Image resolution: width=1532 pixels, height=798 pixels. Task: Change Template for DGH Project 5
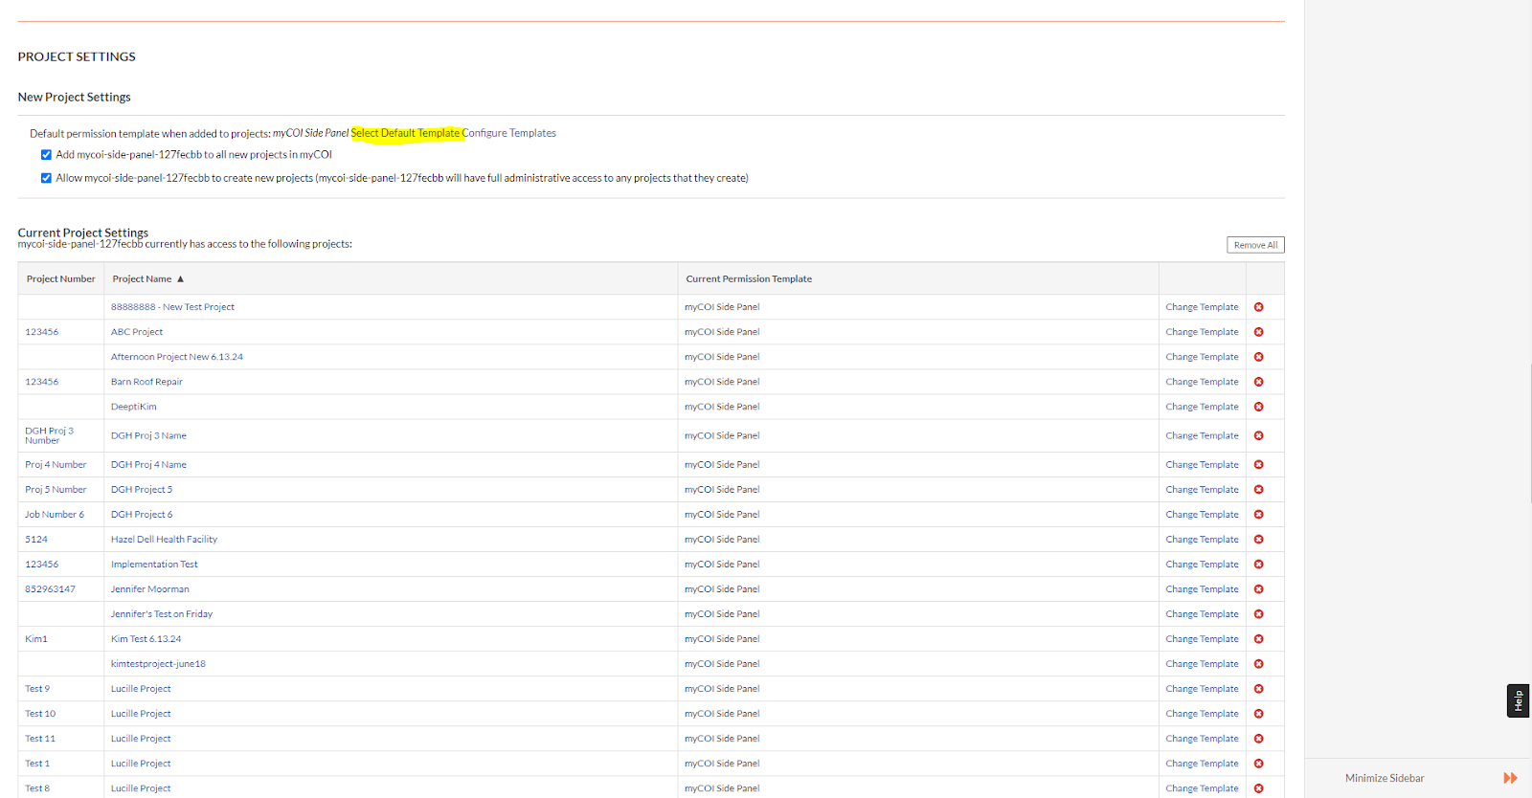point(1202,490)
